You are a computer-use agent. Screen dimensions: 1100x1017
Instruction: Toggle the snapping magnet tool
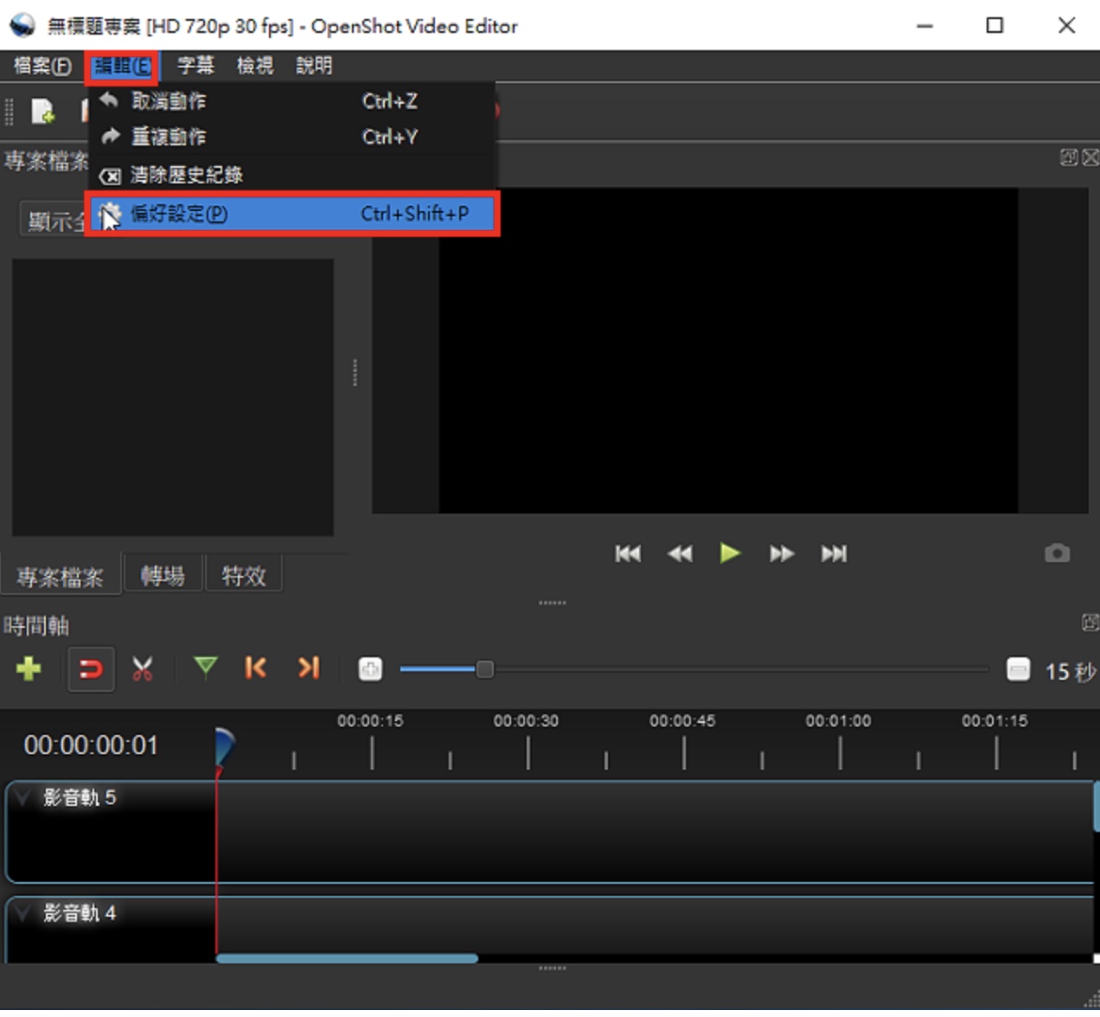[x=91, y=668]
